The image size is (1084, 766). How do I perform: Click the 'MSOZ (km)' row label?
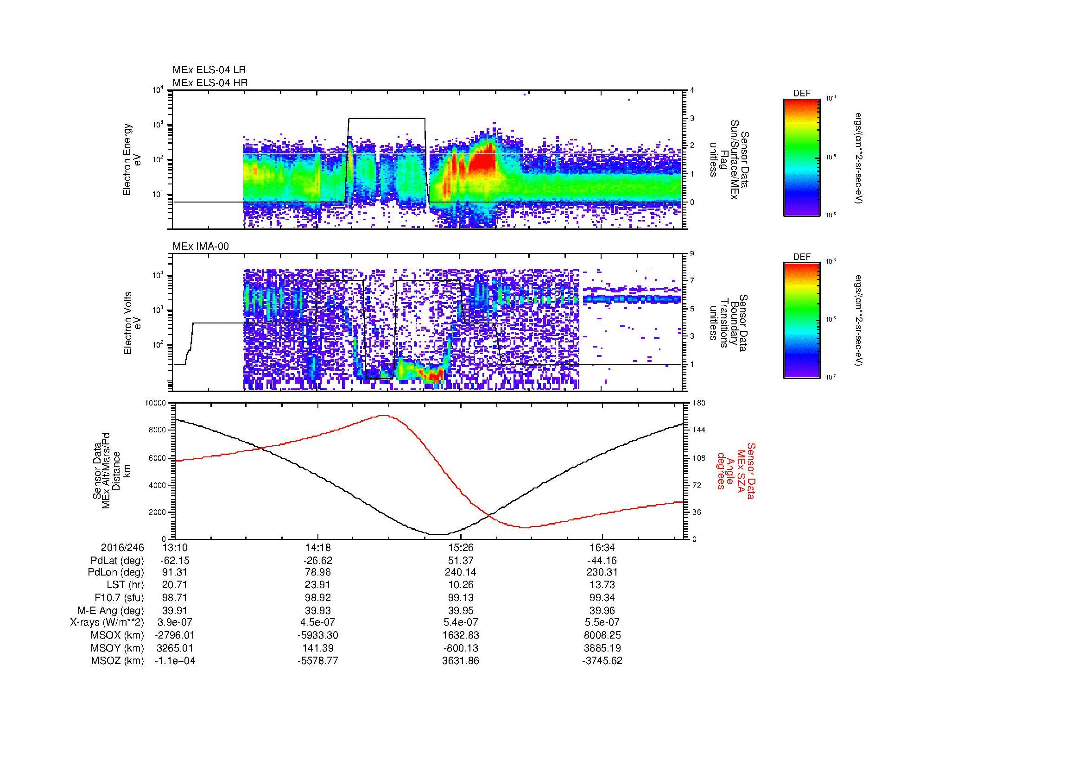coord(118,661)
